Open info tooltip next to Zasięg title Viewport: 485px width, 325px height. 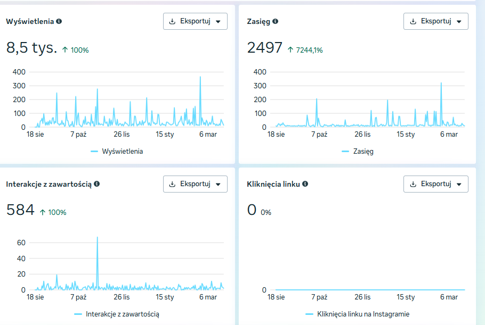tap(276, 21)
